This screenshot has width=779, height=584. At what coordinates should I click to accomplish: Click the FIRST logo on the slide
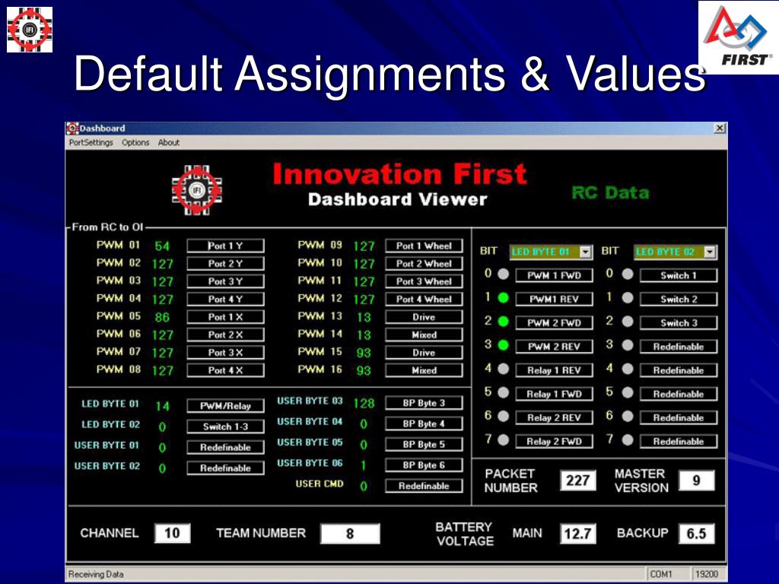tap(738, 37)
